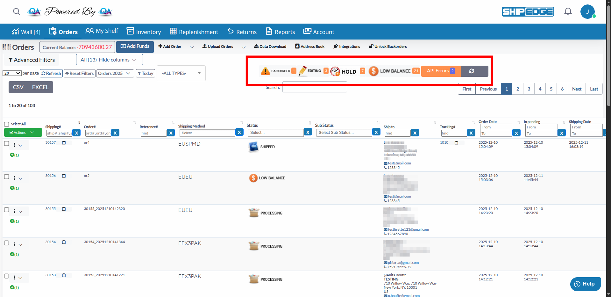The height and width of the screenshot is (297, 611).
Task: Check the Select All checkbox
Action: [6, 124]
